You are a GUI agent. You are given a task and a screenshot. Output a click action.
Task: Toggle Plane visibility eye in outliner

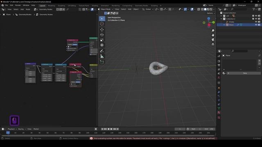pyautogui.click(x=256, y=25)
